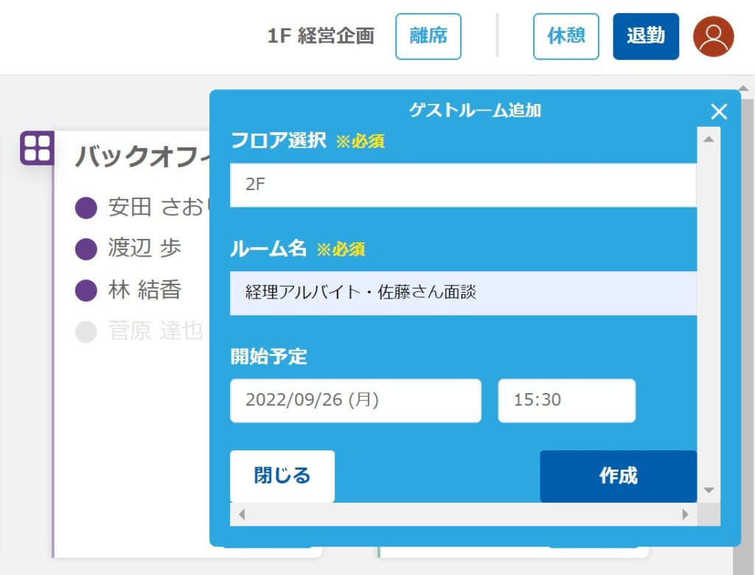Open the start date picker field
Viewport: 755px width, 575px height.
pos(355,400)
